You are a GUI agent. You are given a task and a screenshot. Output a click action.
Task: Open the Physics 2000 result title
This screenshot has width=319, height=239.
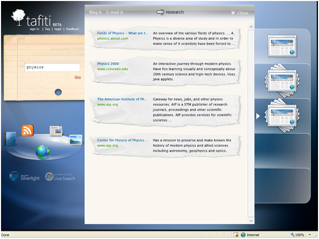(108, 64)
